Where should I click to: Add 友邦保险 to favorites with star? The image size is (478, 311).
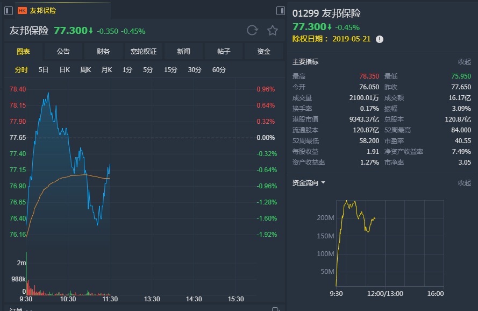click(x=273, y=31)
